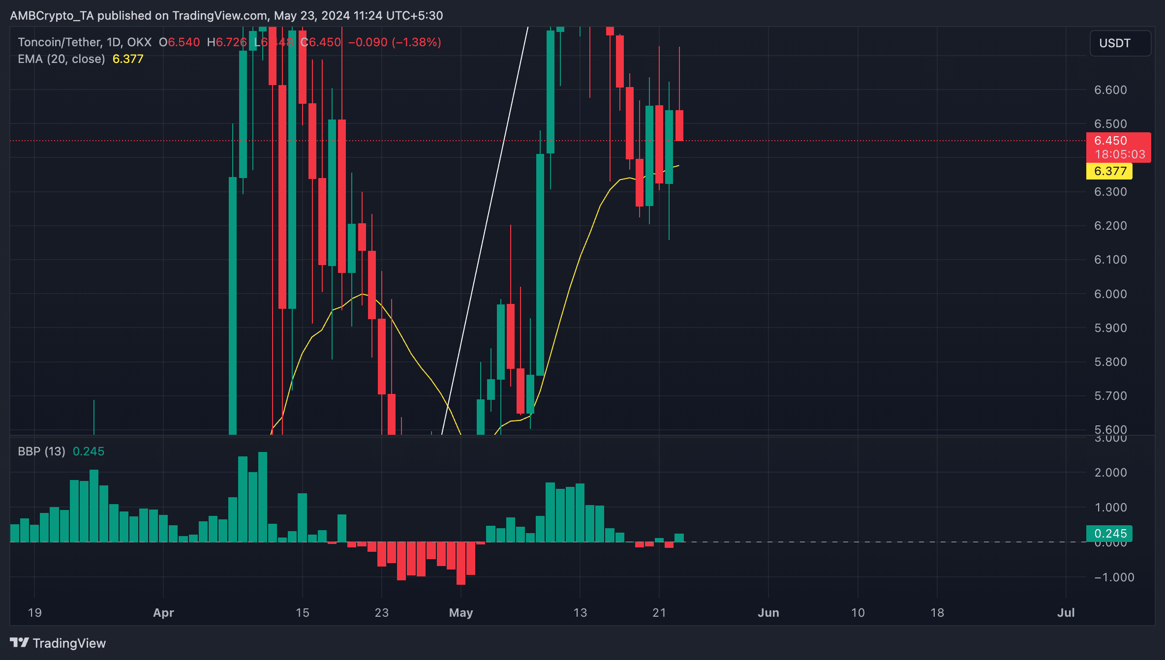Select the BBP (13) indicator label

click(41, 451)
